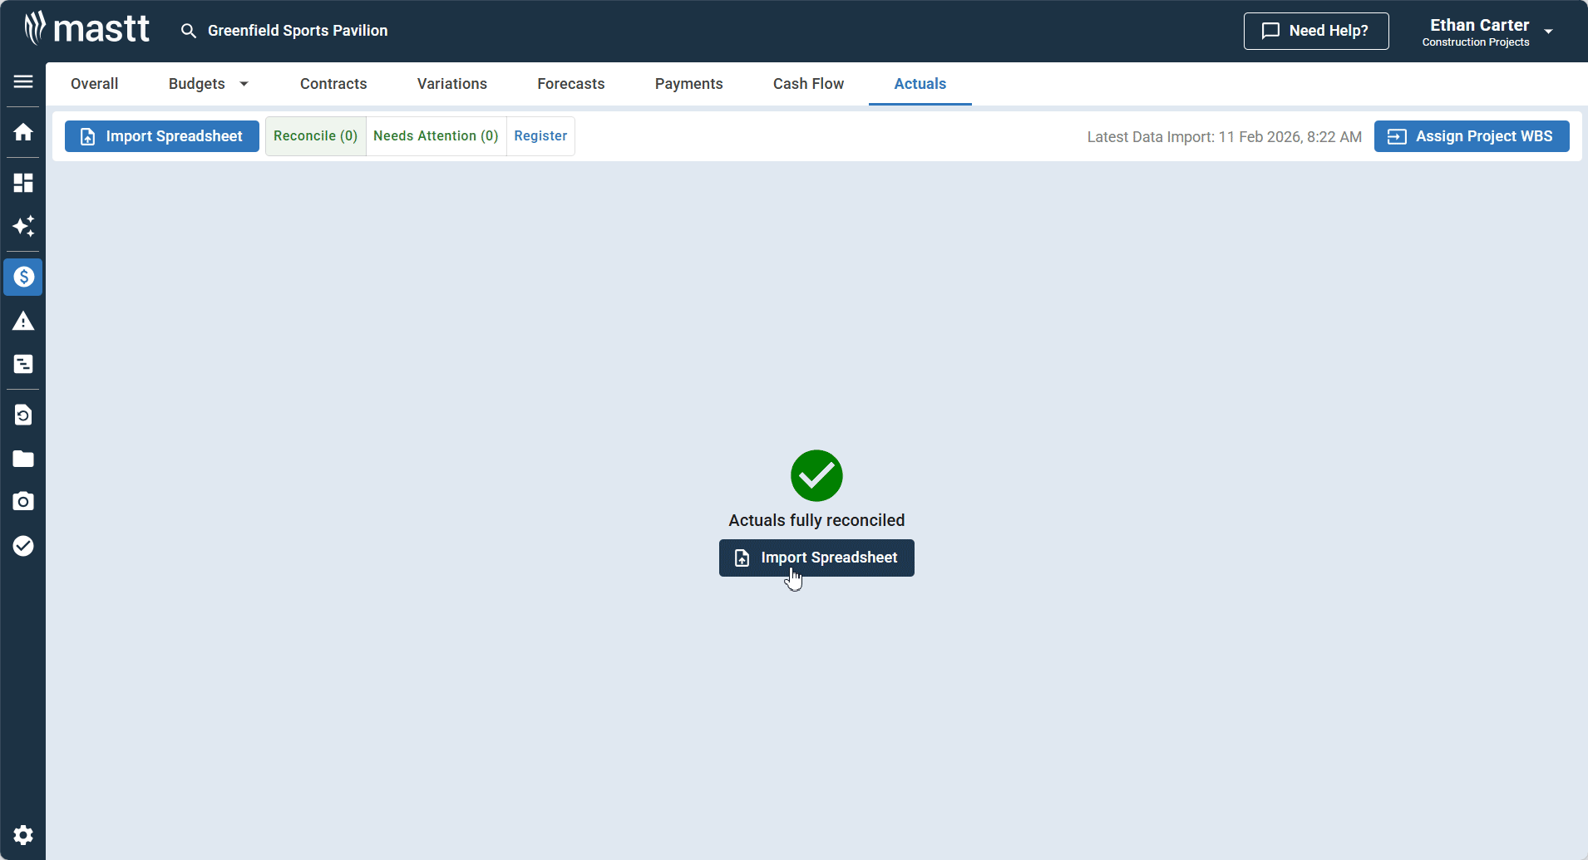The image size is (1588, 860).
Task: Switch to the Register view
Action: tap(540, 136)
